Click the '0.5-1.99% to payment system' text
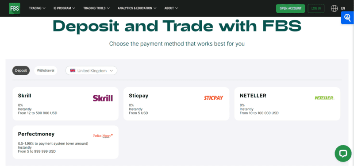This screenshot has height=166, width=354. [x=53, y=143]
